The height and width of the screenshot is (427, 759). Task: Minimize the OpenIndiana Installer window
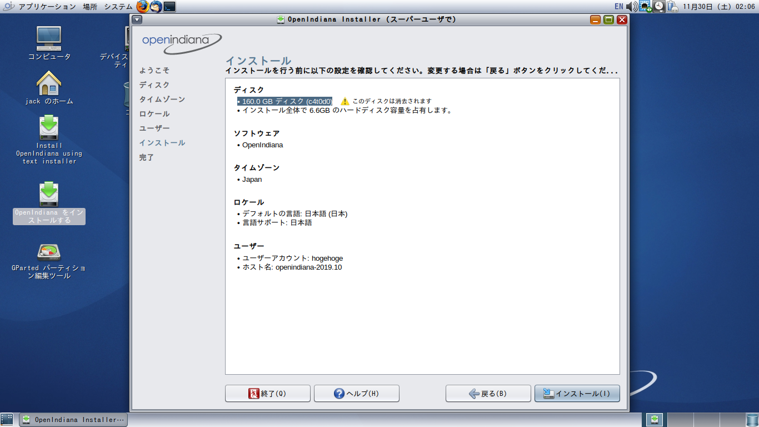pos(595,19)
